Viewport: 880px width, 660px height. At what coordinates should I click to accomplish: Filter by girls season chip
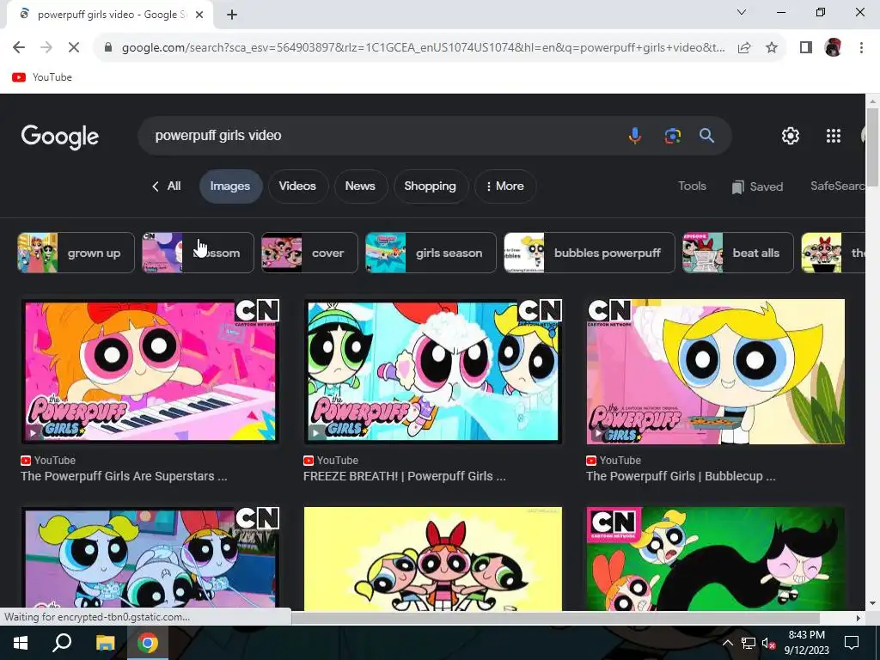tap(431, 253)
